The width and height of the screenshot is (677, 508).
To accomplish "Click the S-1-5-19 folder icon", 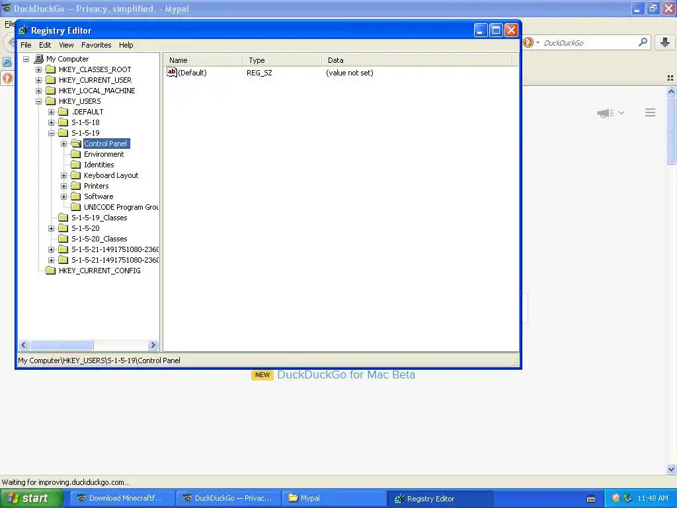I will click(x=63, y=132).
